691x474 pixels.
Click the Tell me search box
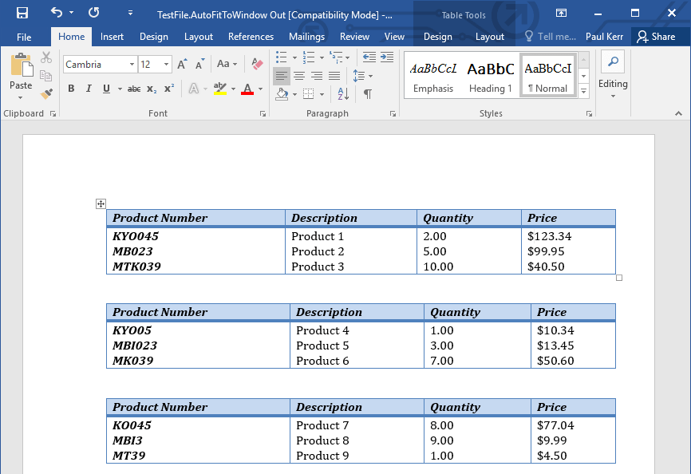pos(550,37)
